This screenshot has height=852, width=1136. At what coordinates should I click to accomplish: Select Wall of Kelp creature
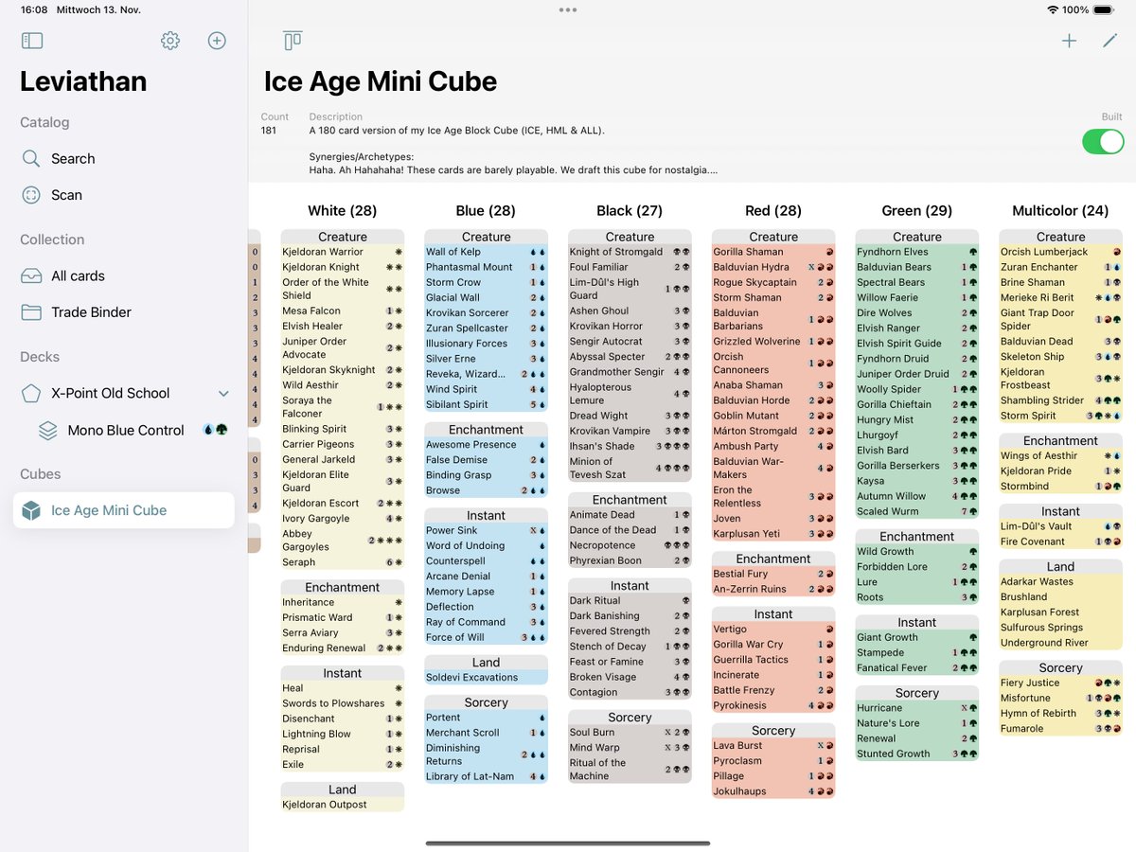(x=486, y=252)
